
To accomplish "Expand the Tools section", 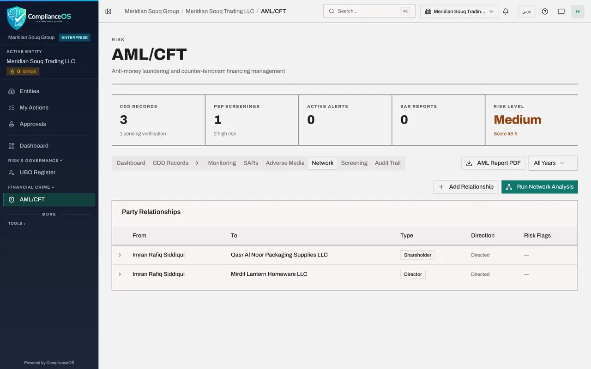I will [17, 223].
